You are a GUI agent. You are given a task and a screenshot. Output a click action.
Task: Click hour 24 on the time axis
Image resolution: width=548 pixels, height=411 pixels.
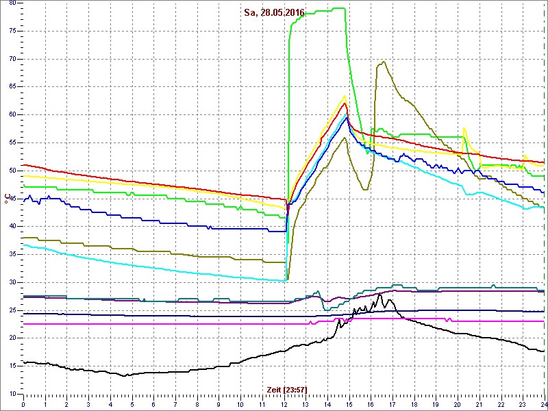pyautogui.click(x=543, y=403)
